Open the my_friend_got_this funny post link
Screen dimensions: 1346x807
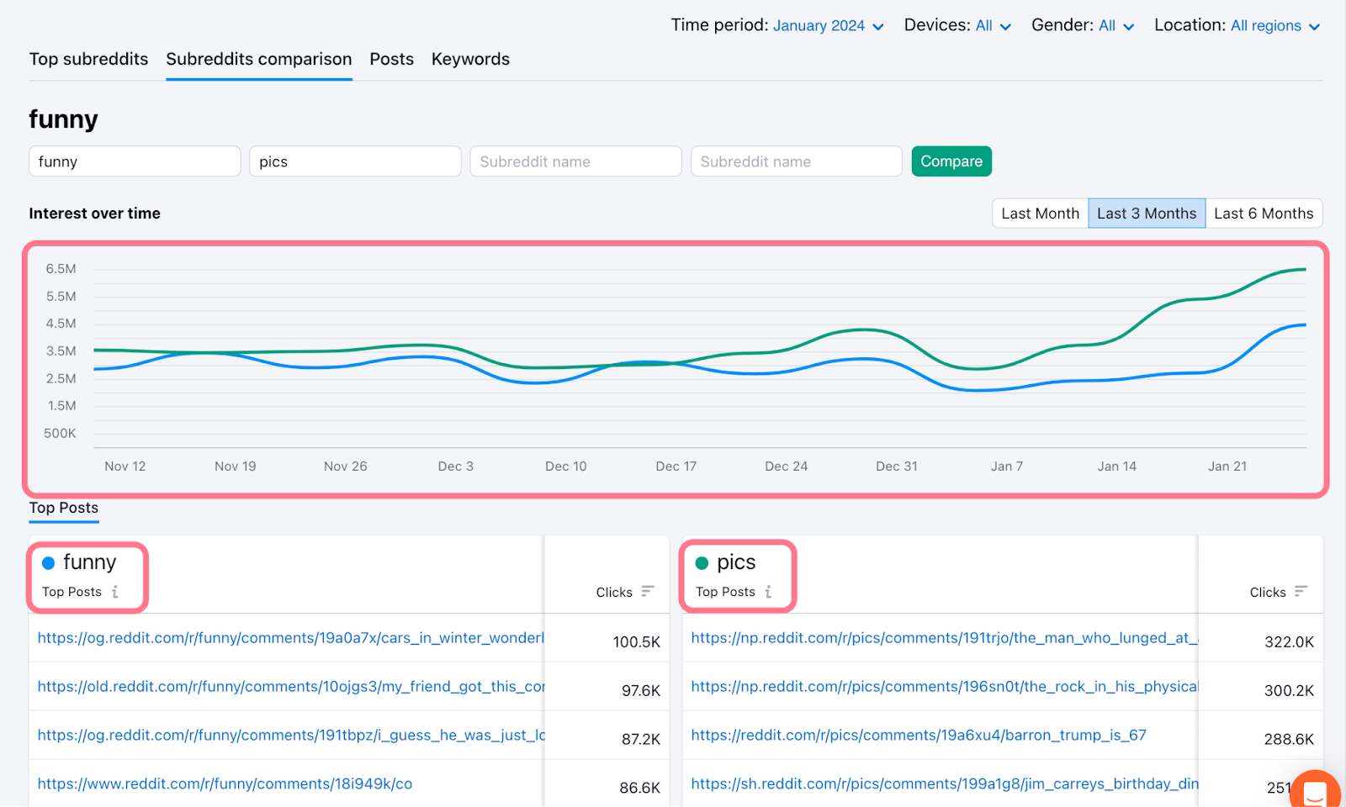(291, 687)
